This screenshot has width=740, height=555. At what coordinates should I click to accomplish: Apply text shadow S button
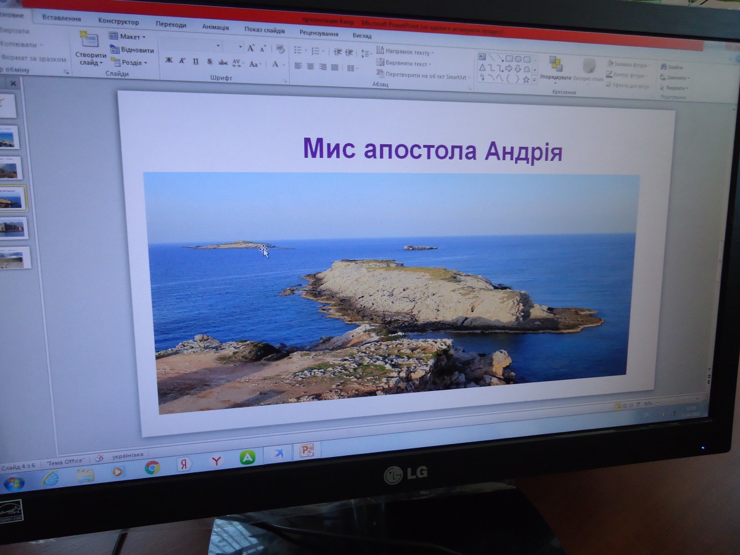tap(210, 62)
